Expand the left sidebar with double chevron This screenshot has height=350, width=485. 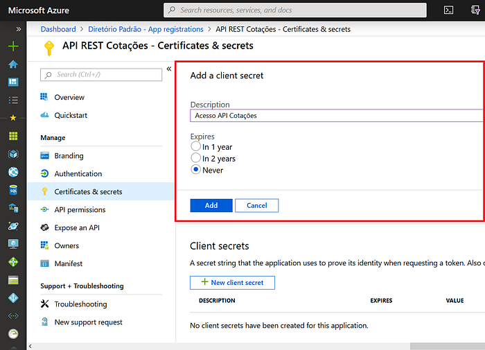(19, 29)
